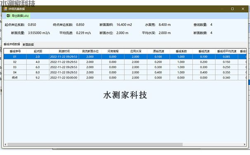250x155 pixels.
Task: Click the 原始流速 cell showing 0.400
Action: coord(158,72)
